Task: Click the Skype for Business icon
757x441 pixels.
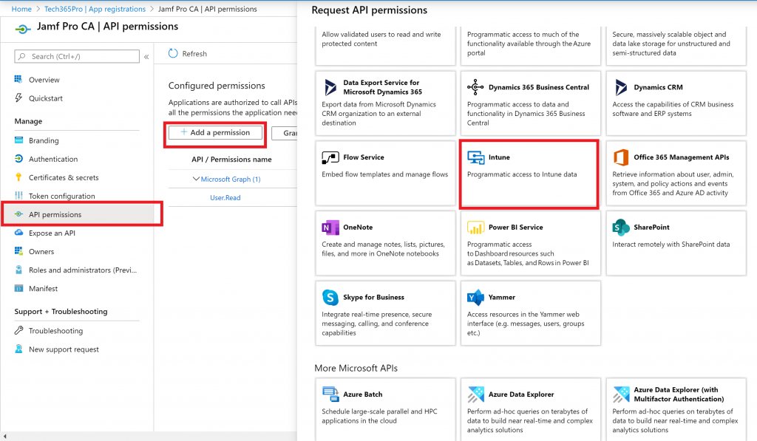Action: point(330,298)
